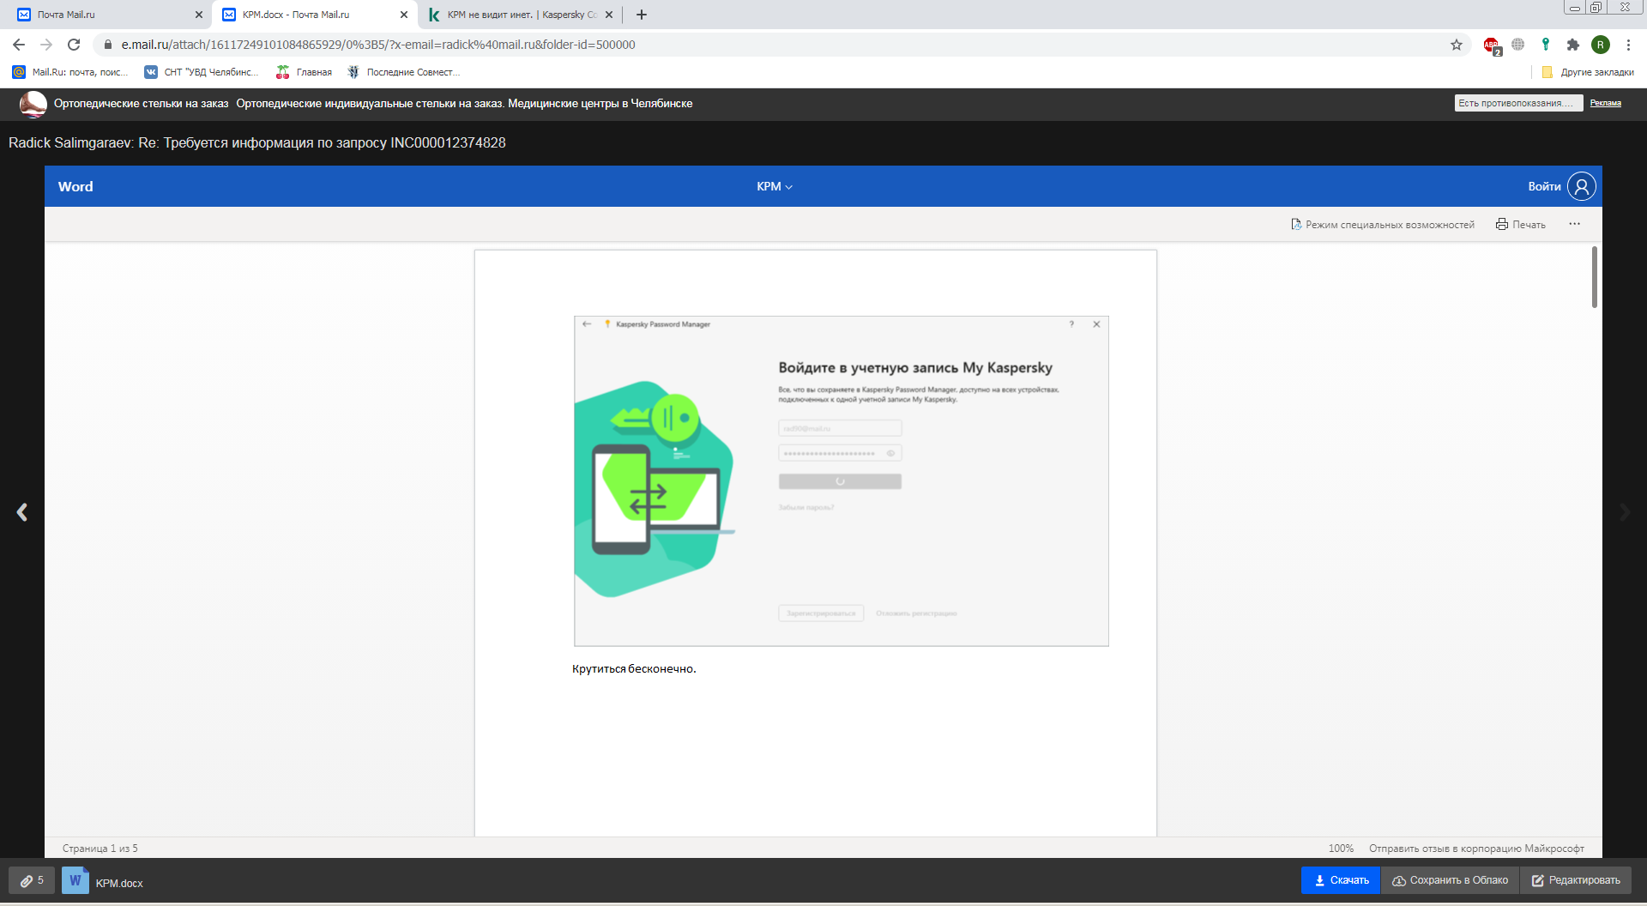Open the Kaspersky Password Manager extension icon
The image size is (1647, 906).
pos(1546,45)
